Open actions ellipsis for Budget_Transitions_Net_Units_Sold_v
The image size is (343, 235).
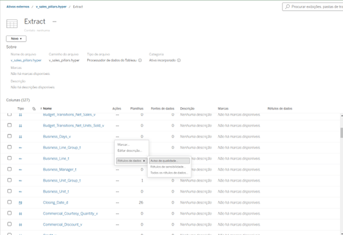(117, 126)
